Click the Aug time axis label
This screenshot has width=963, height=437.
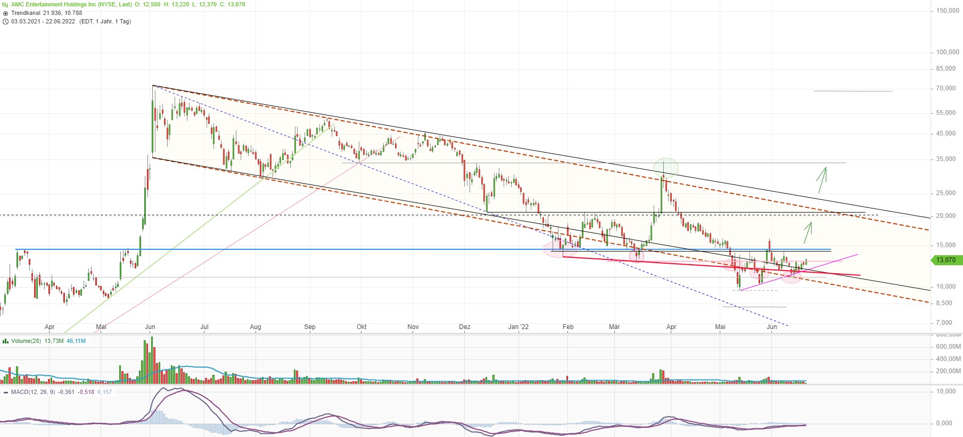click(256, 327)
